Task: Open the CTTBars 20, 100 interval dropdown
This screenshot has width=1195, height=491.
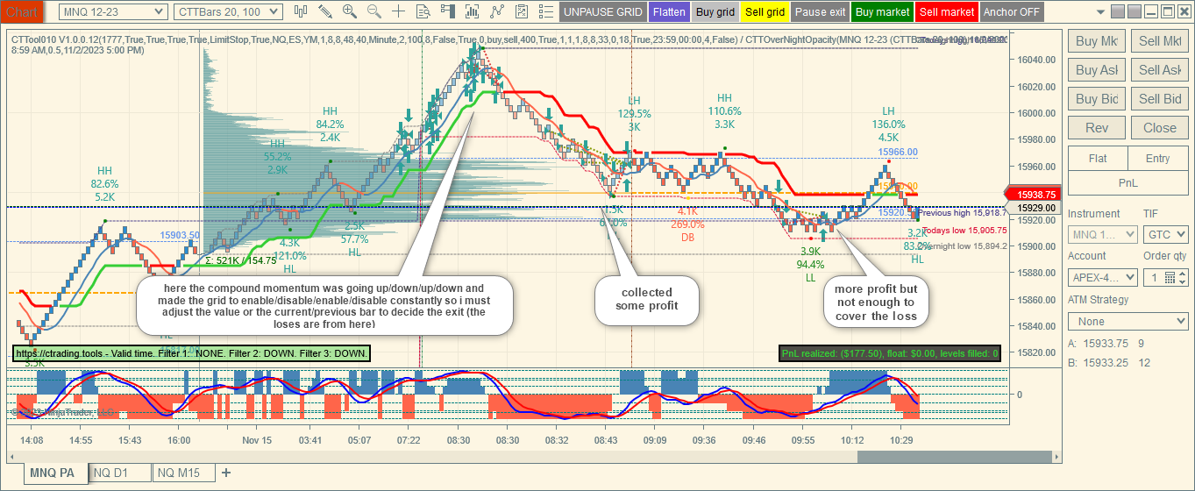Action: click(228, 11)
